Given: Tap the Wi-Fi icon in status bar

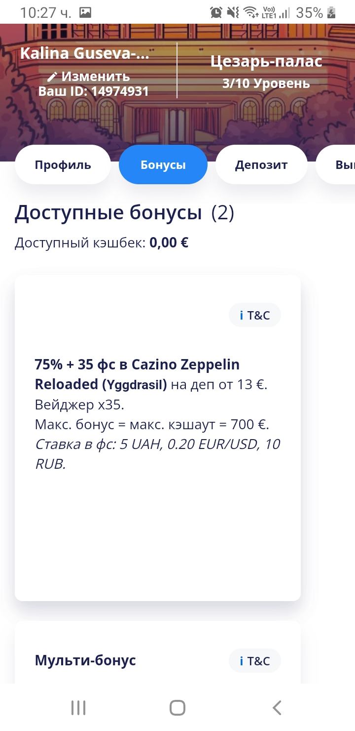Looking at the screenshot, I should 250,12.
